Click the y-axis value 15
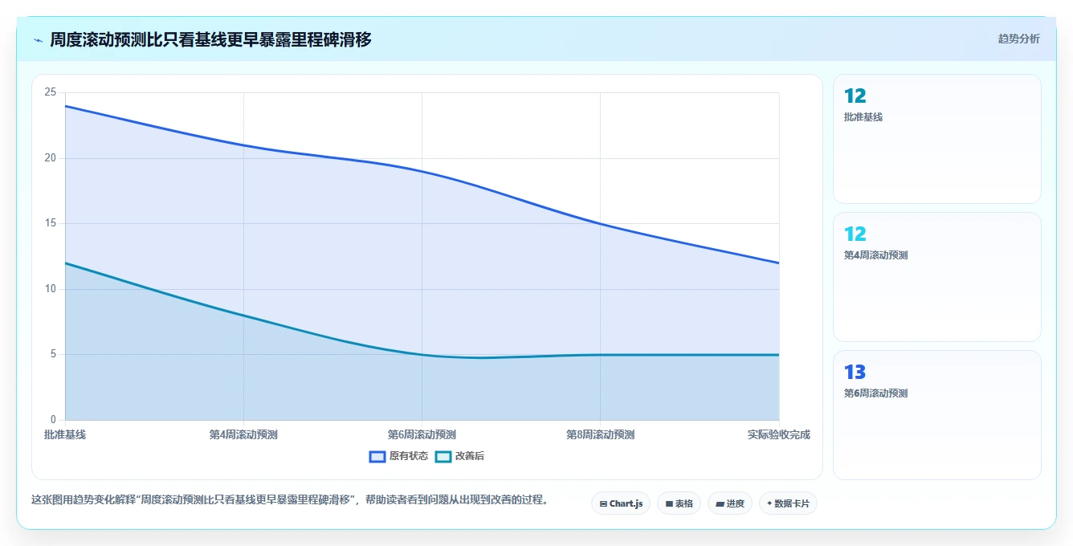The width and height of the screenshot is (1073, 546). coord(50,223)
